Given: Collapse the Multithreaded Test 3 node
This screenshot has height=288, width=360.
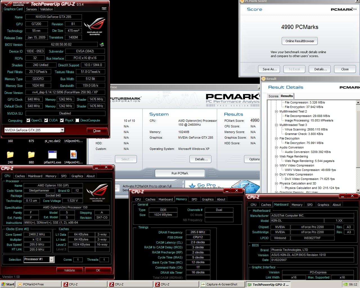Looking at the screenshot, I should click(276, 125).
